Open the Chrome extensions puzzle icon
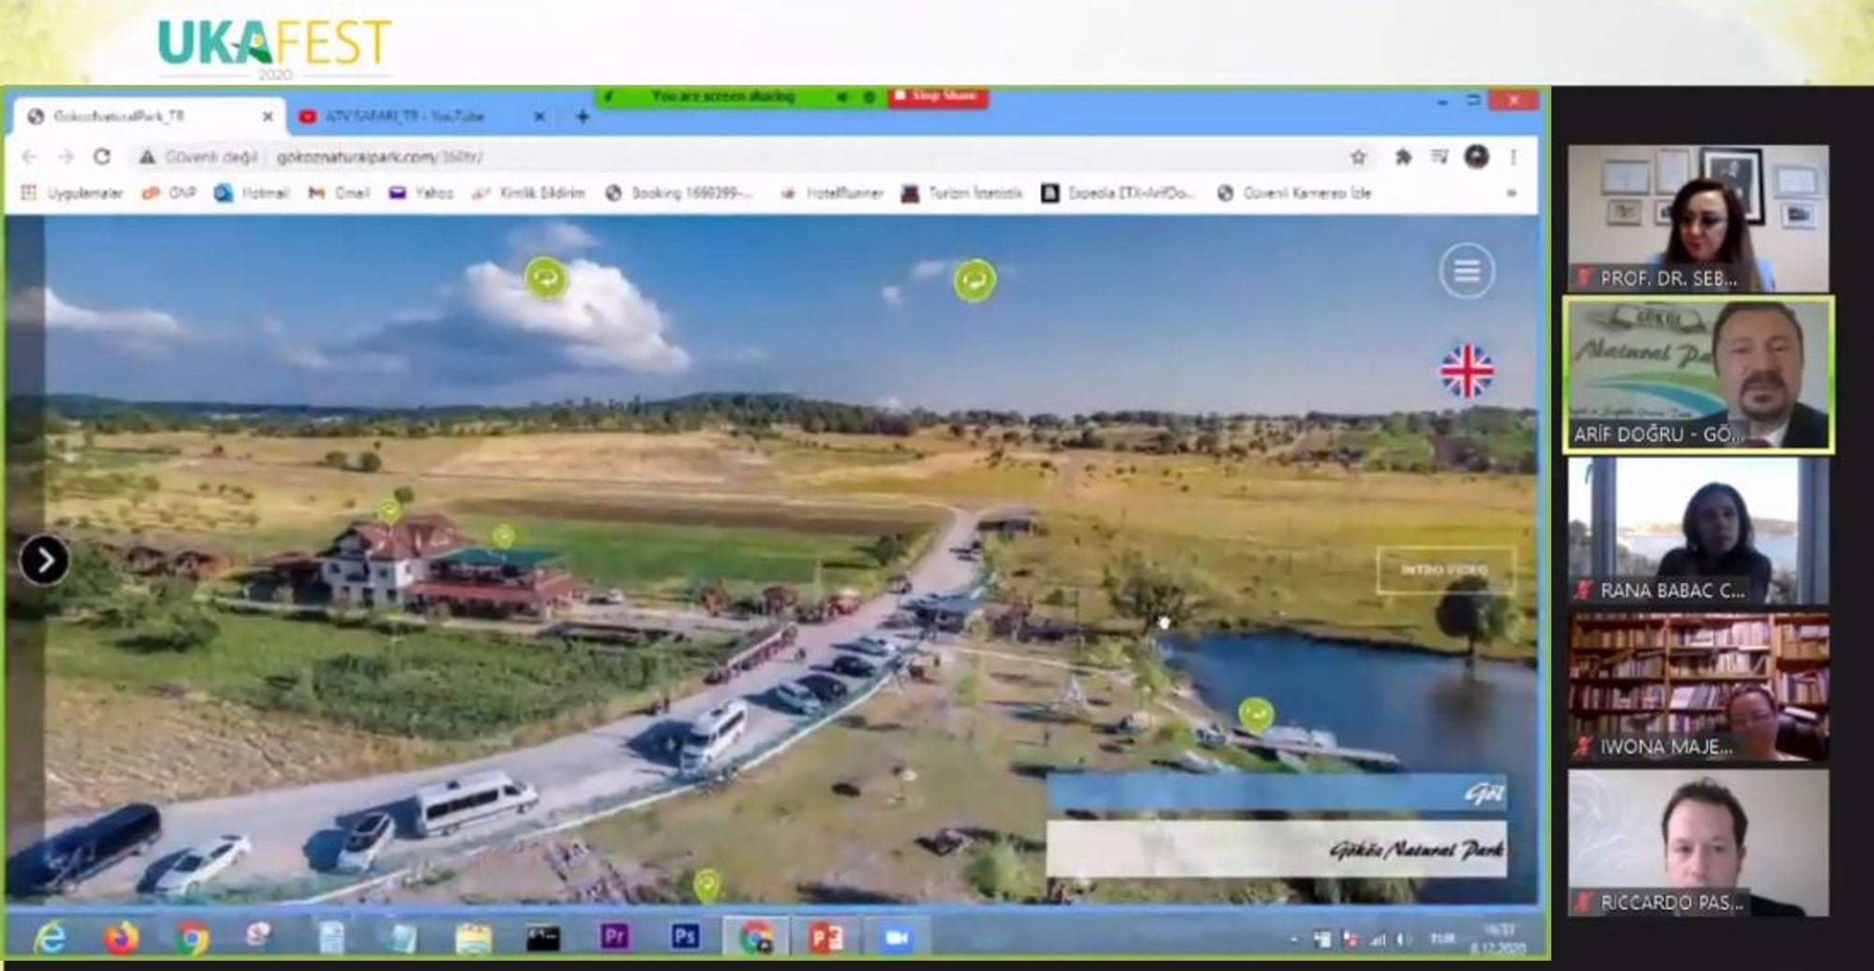The height and width of the screenshot is (971, 1874). tap(1403, 158)
